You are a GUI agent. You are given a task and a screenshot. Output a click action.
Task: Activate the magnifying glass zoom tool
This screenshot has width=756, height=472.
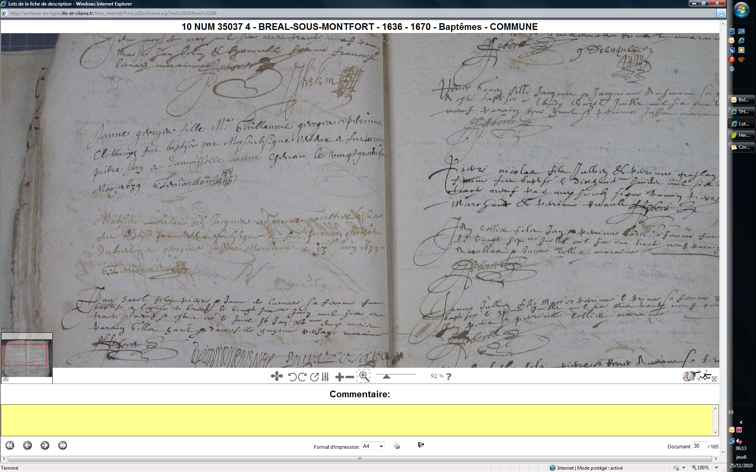(364, 376)
